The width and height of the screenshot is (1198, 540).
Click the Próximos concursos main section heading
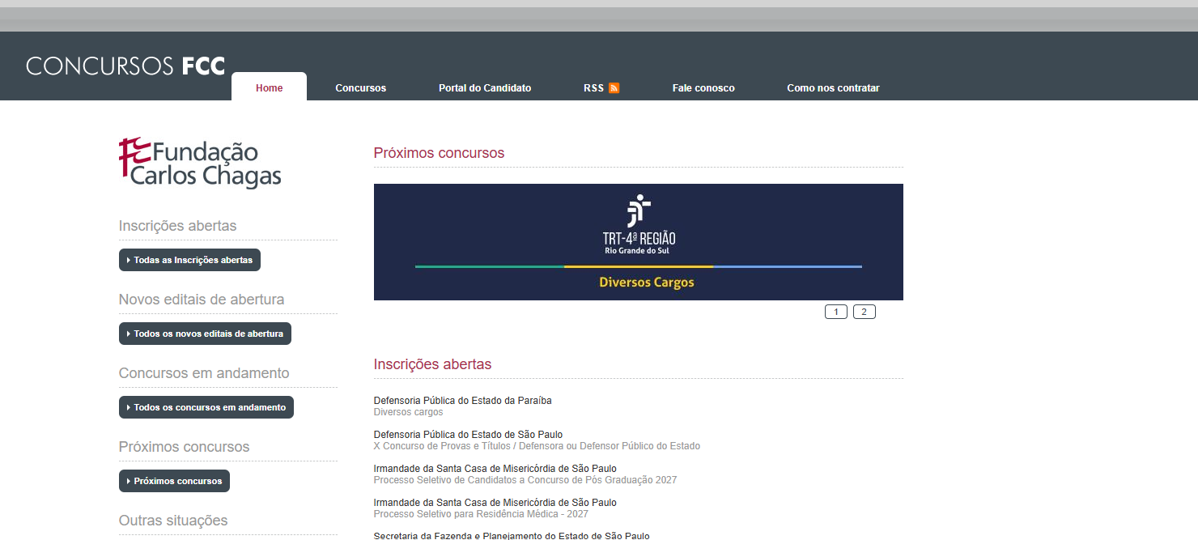point(439,153)
